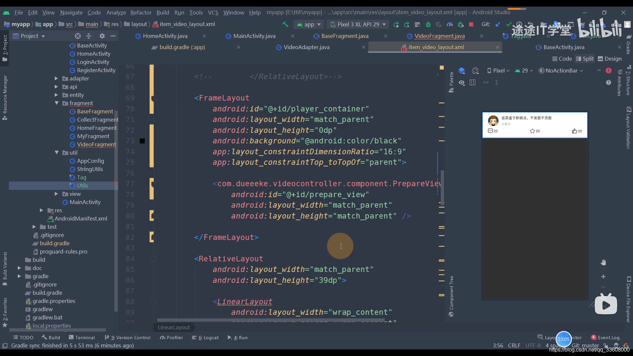The width and height of the screenshot is (633, 356).
Task: Collapse the util package folder
Action: click(56, 153)
